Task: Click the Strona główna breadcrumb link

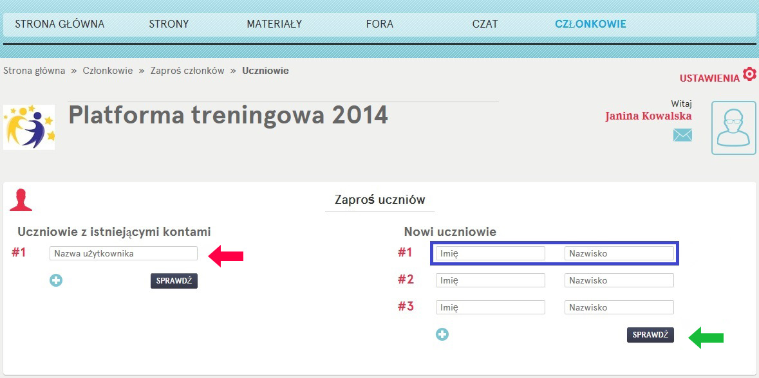Action: (x=34, y=71)
